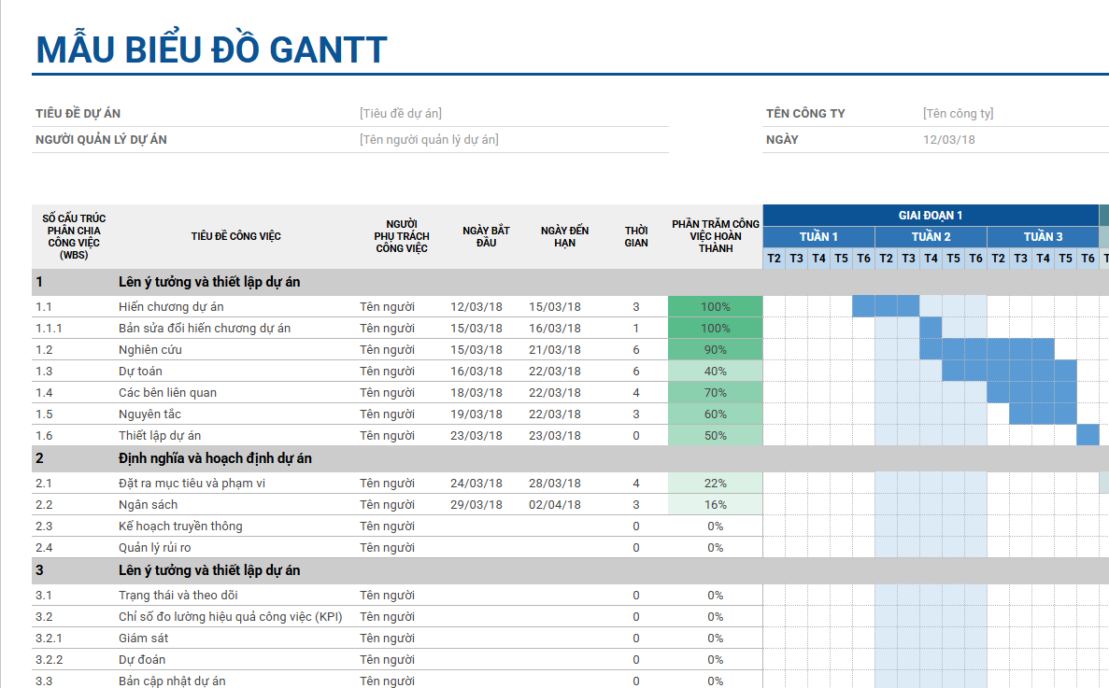Click the 90% progress cell for Nghiên cứu
1109x688 pixels.
tap(715, 350)
